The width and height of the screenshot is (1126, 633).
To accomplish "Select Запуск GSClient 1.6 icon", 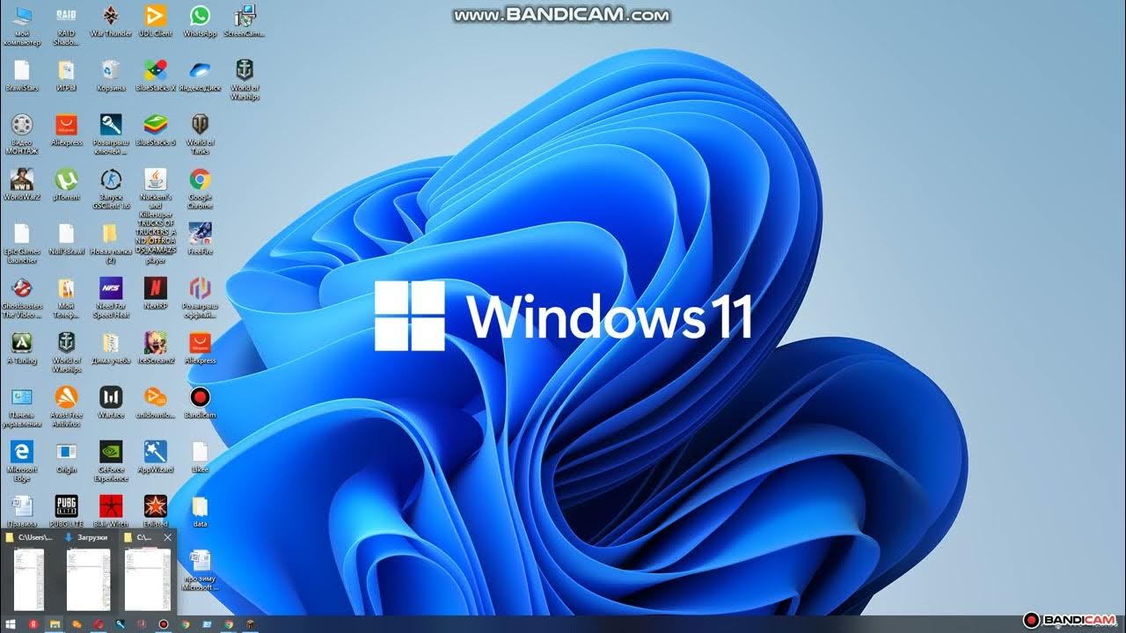I will (x=111, y=189).
